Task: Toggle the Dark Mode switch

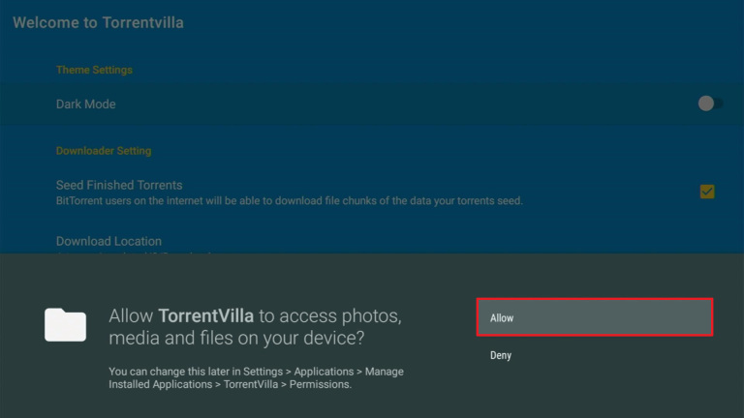Action: click(x=710, y=104)
